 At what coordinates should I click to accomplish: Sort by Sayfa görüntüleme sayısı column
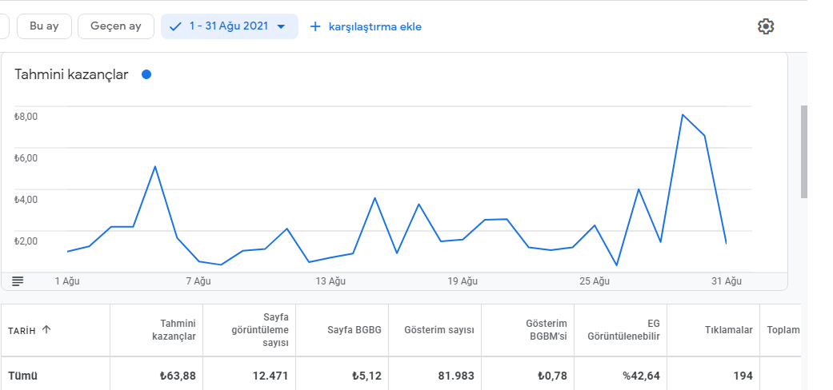tap(259, 330)
